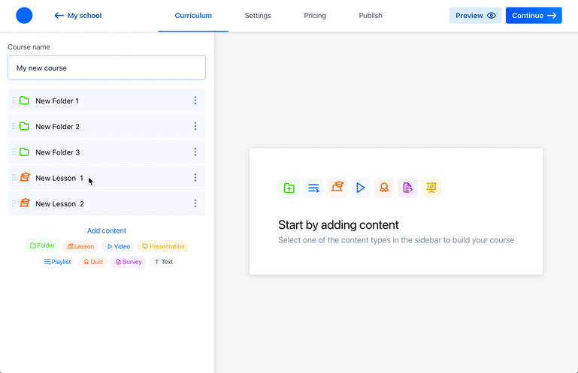The width and height of the screenshot is (578, 373).
Task: Select the New Folder 3 row
Action: pyautogui.click(x=107, y=152)
